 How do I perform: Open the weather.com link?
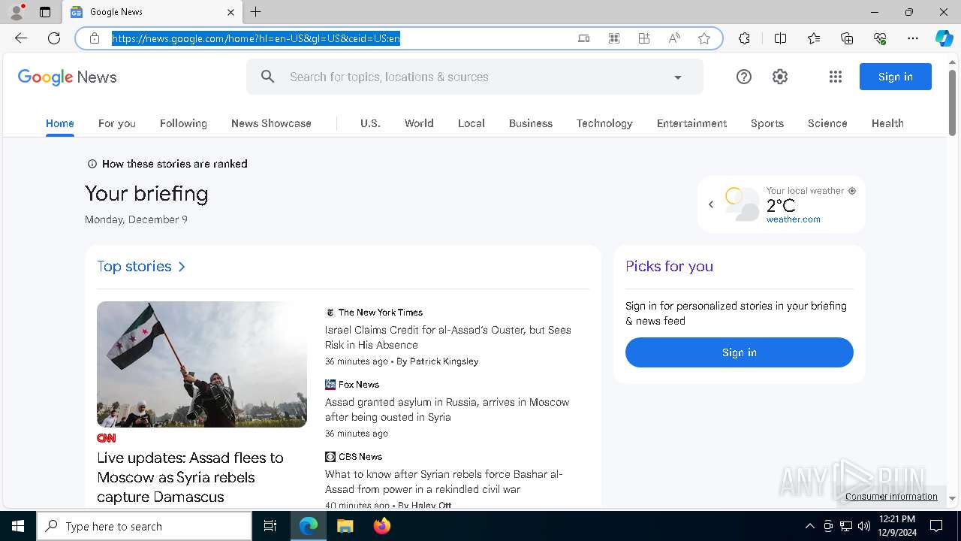(x=794, y=219)
